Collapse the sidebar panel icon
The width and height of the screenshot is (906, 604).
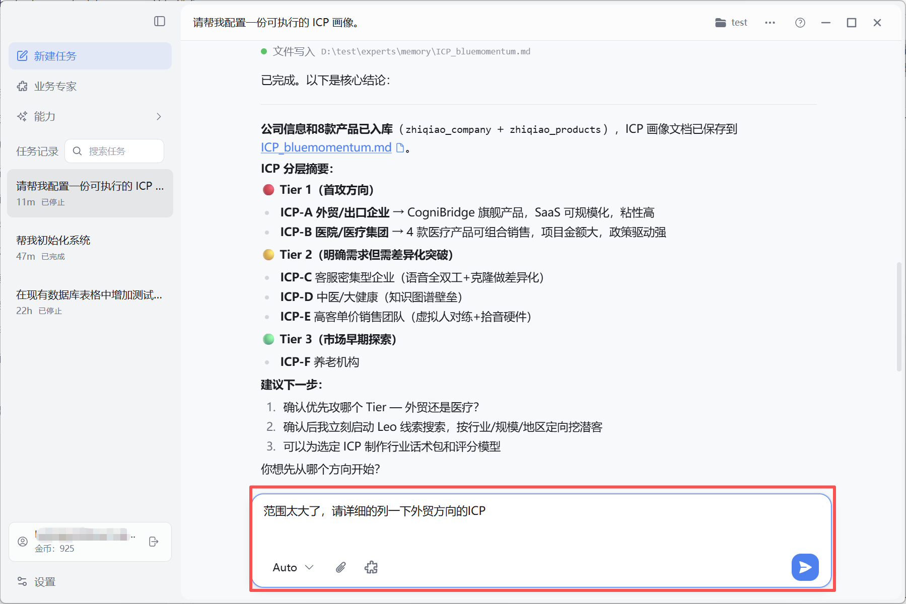[160, 21]
